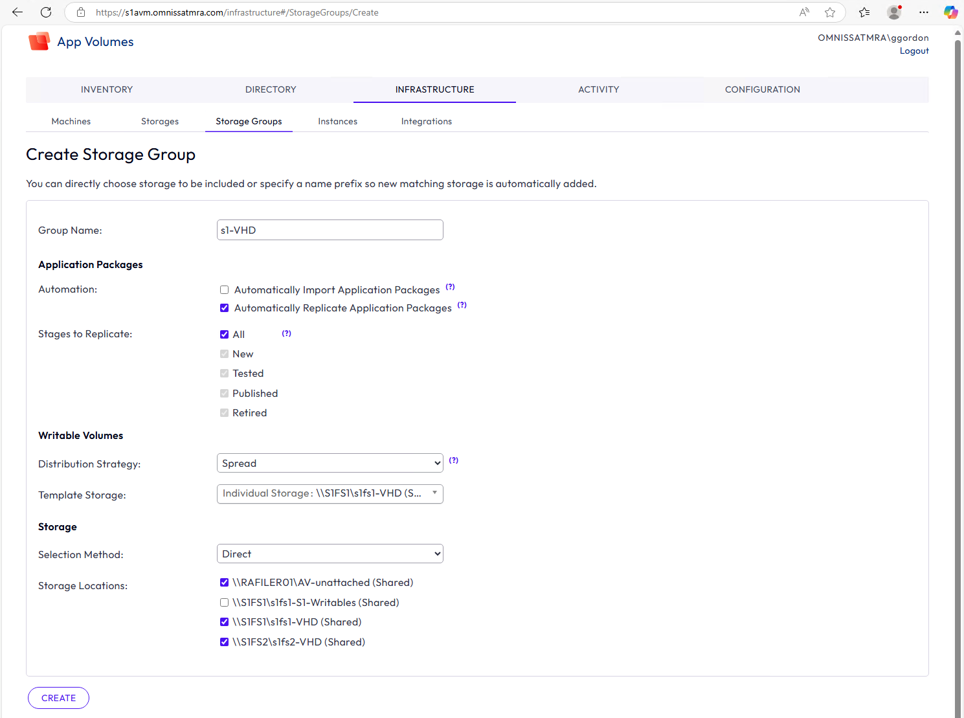
Task: Uncheck the All stages checkbox
Action: pos(224,335)
